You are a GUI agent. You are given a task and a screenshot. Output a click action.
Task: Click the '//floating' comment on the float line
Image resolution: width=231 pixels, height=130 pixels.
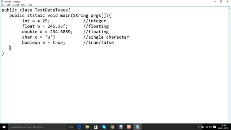coord(96,26)
